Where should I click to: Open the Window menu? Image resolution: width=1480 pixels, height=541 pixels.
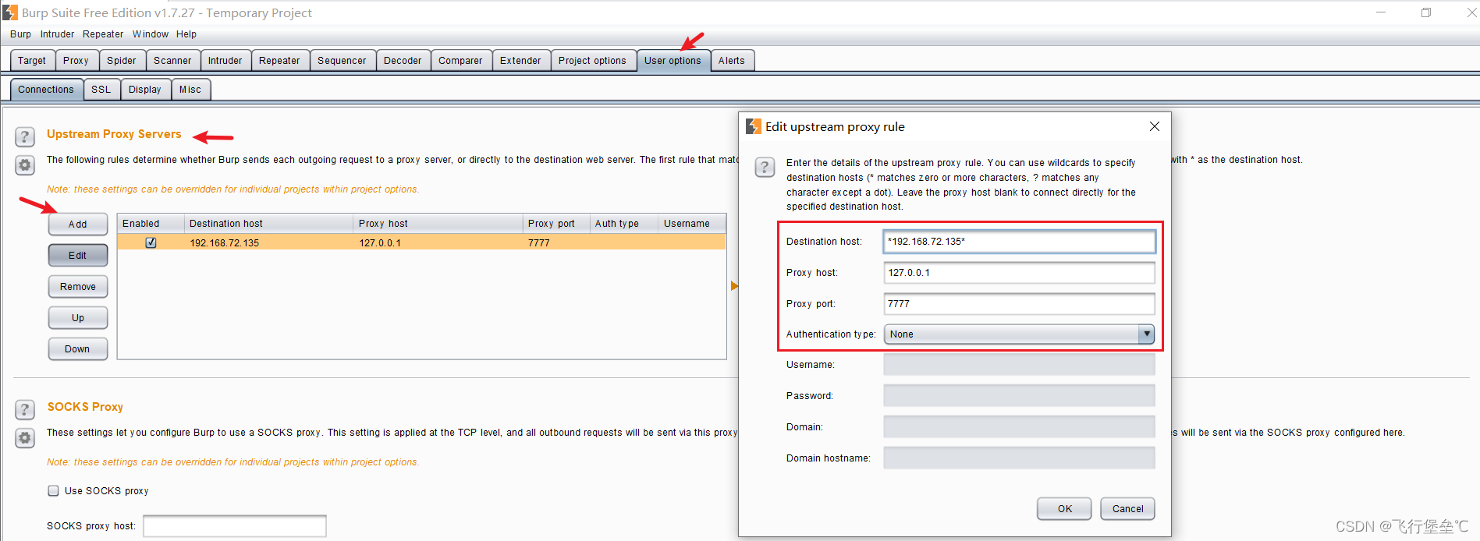click(x=151, y=34)
